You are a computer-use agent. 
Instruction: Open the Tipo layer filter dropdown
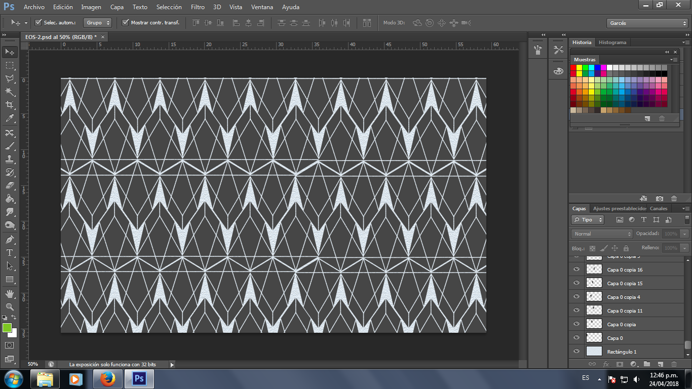[588, 220]
